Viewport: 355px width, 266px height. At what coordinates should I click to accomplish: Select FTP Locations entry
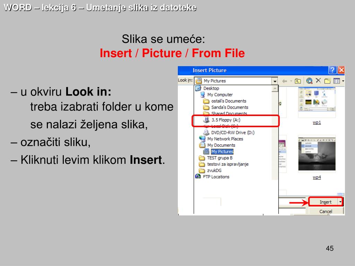pos(216,177)
